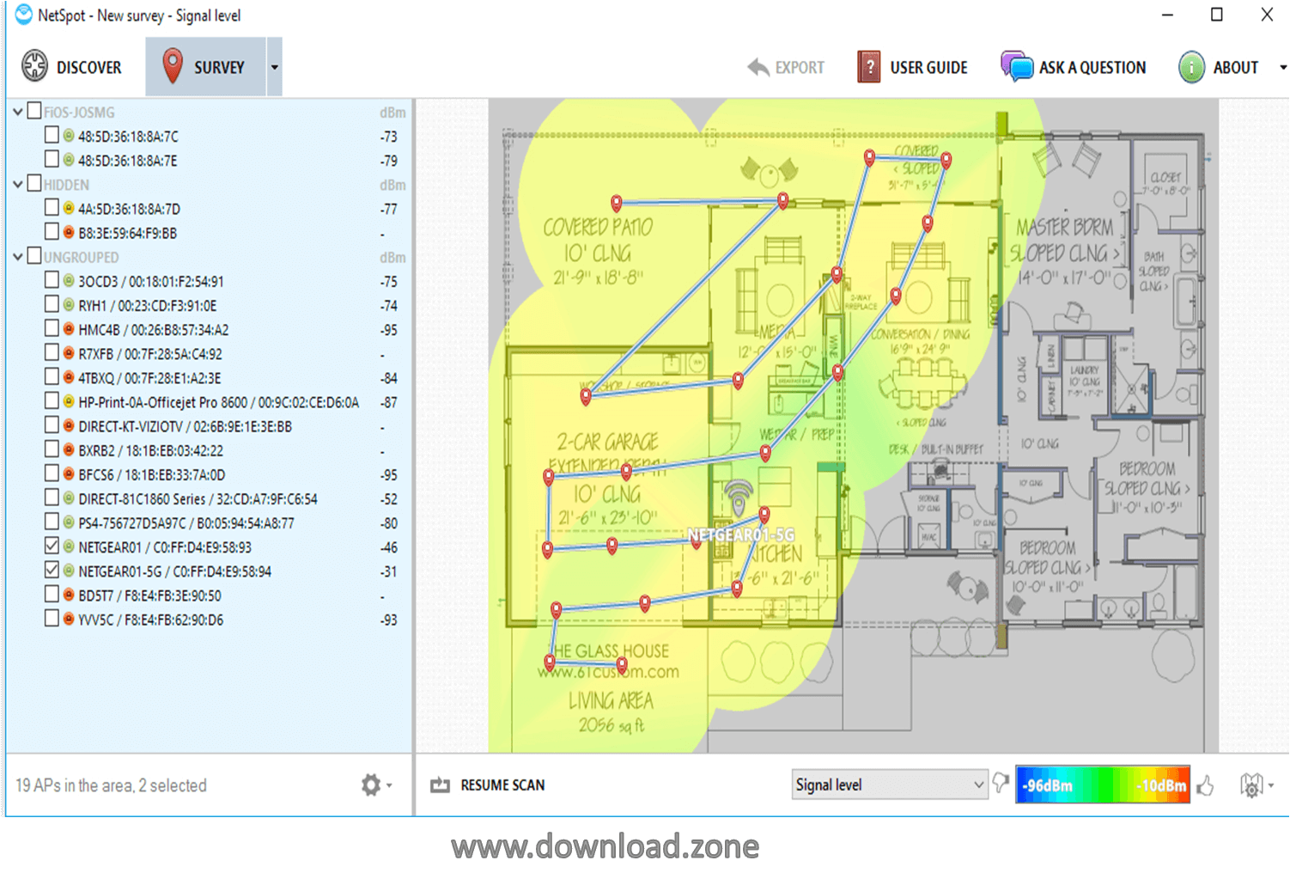Click the Export arrow icon

click(758, 67)
